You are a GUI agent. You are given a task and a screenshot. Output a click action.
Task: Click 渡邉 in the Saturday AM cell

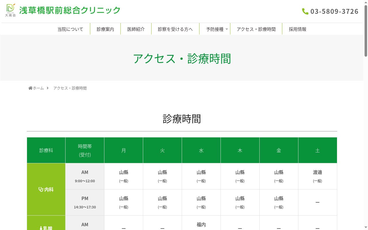click(x=318, y=172)
